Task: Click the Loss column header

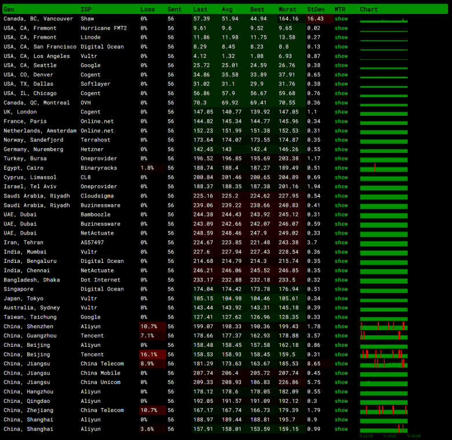Action: pyautogui.click(x=148, y=9)
